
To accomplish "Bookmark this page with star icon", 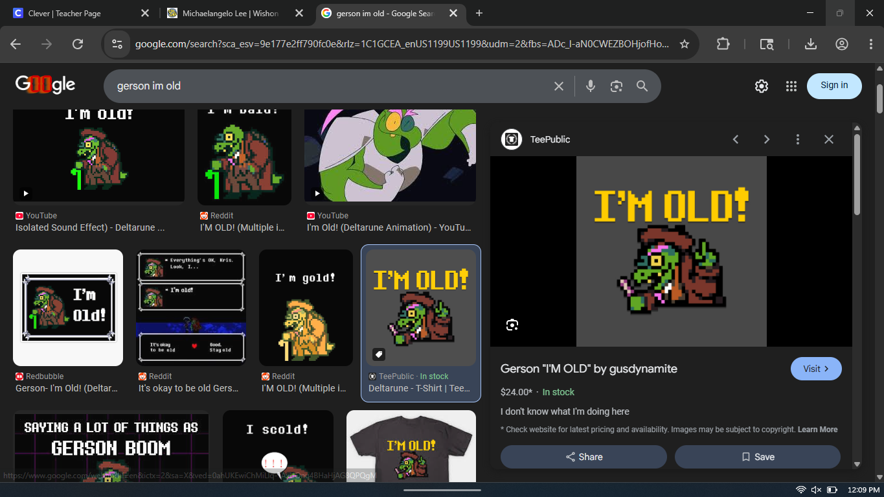I will point(685,44).
